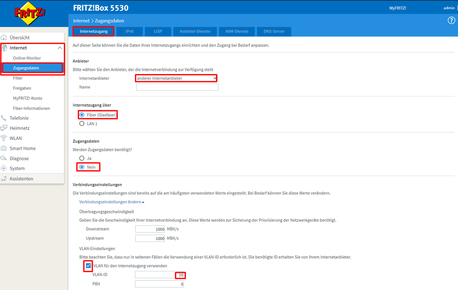458x290 pixels.
Task: Click the FRITZ!Box 5530 title
Action: (101, 8)
